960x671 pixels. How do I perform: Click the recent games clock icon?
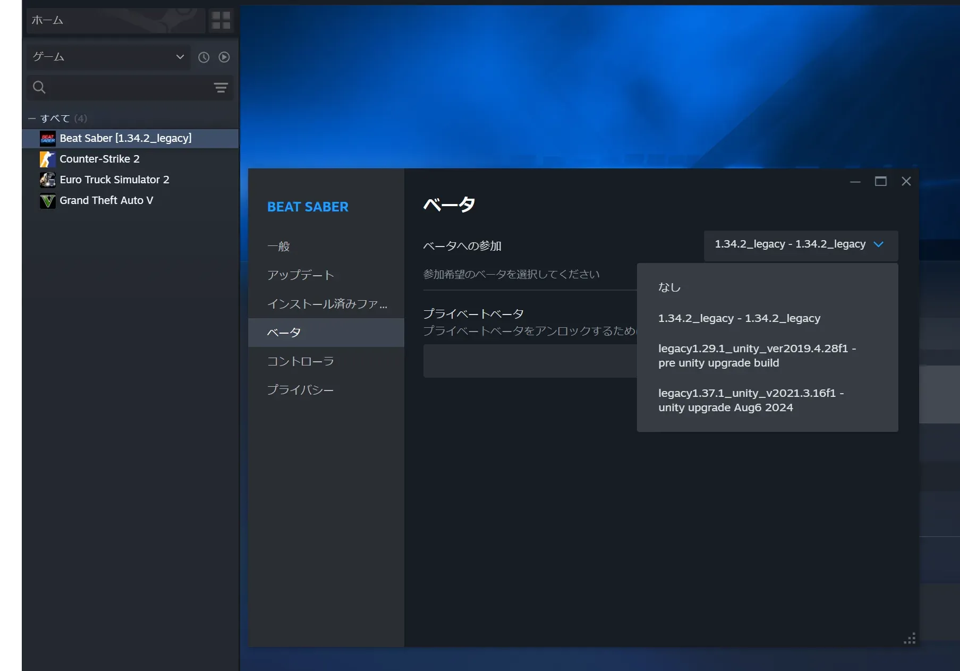click(x=203, y=57)
